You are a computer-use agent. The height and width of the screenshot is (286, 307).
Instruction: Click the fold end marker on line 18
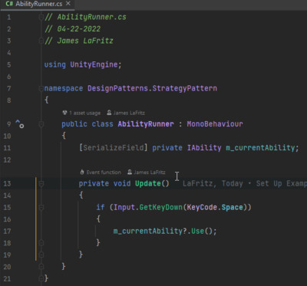point(41,243)
